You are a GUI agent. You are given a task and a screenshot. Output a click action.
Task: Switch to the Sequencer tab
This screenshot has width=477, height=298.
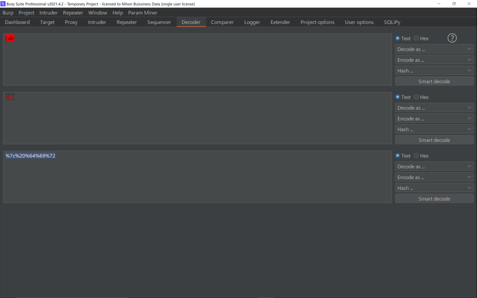click(x=159, y=22)
